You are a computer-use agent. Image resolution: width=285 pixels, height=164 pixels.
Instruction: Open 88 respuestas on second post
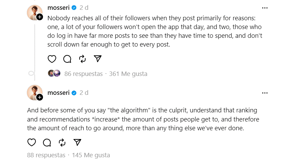tap(46, 155)
